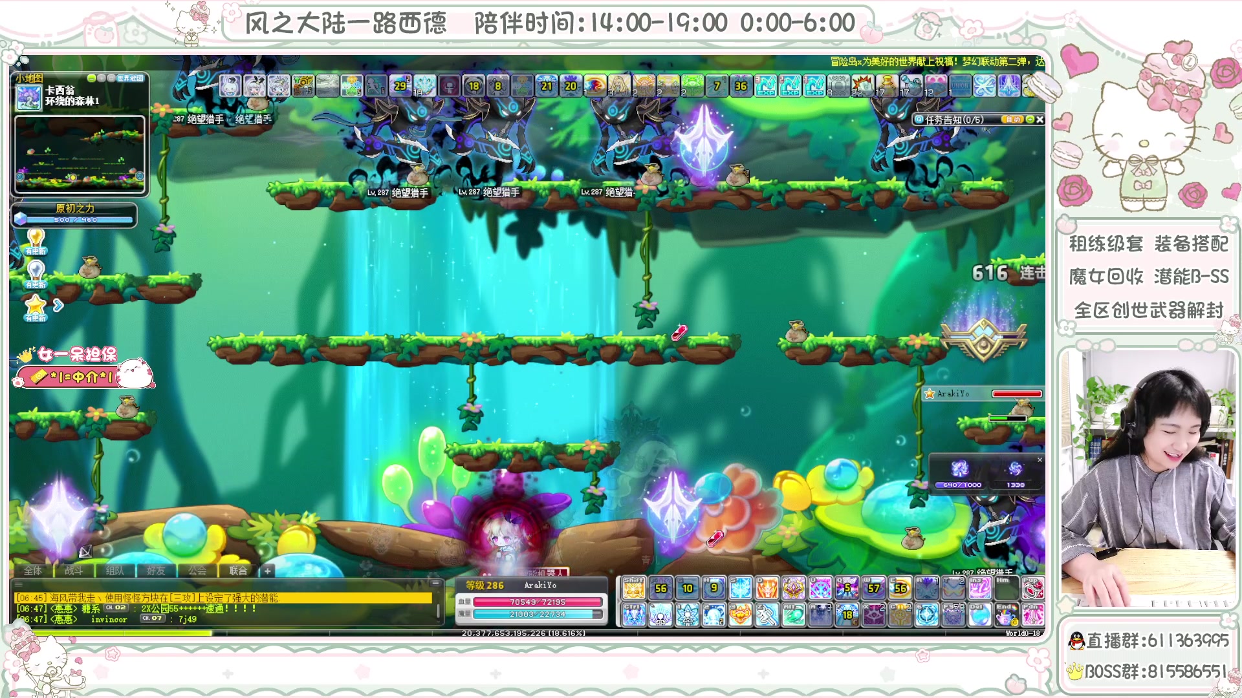This screenshot has height=698, width=1242.
Task: Click the green plus in quest notifier
Action: 1030,119
